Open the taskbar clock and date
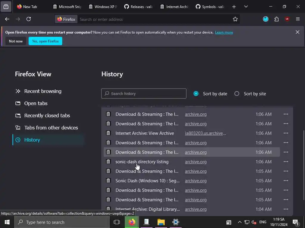 [x=279, y=222]
